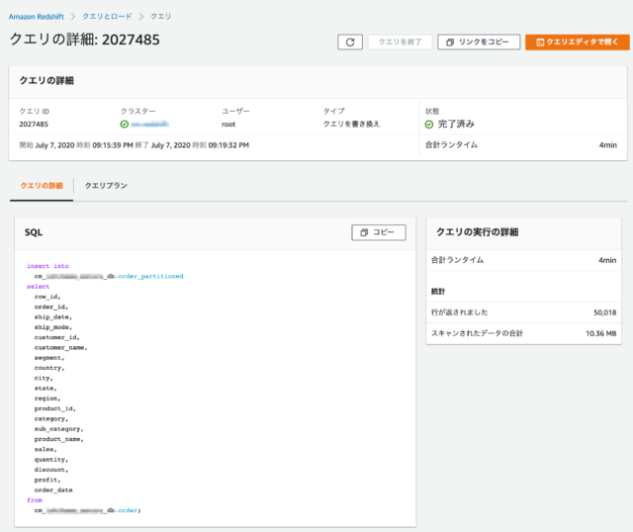Screen dimensions: 633x532
Task: Click the insert into keyword in SQL
Action: coord(47,266)
